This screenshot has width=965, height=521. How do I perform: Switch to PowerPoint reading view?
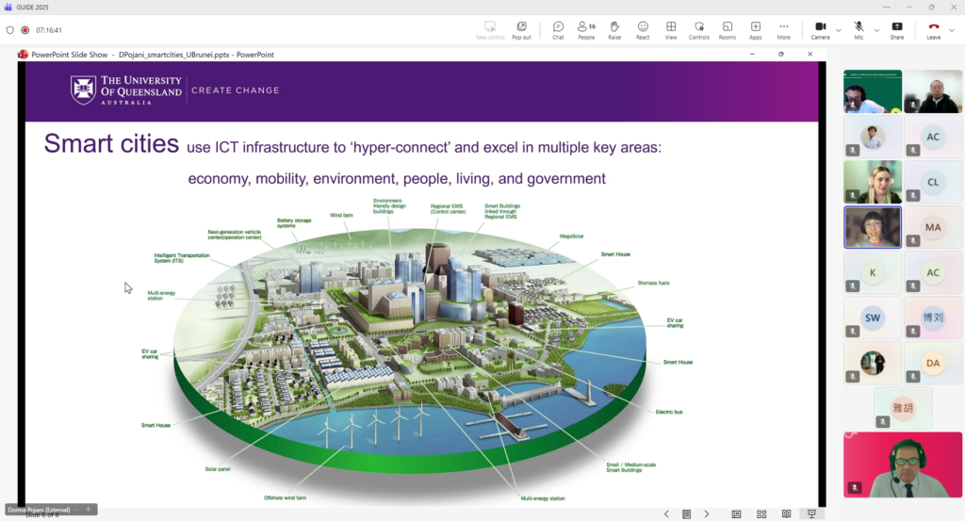pos(785,514)
